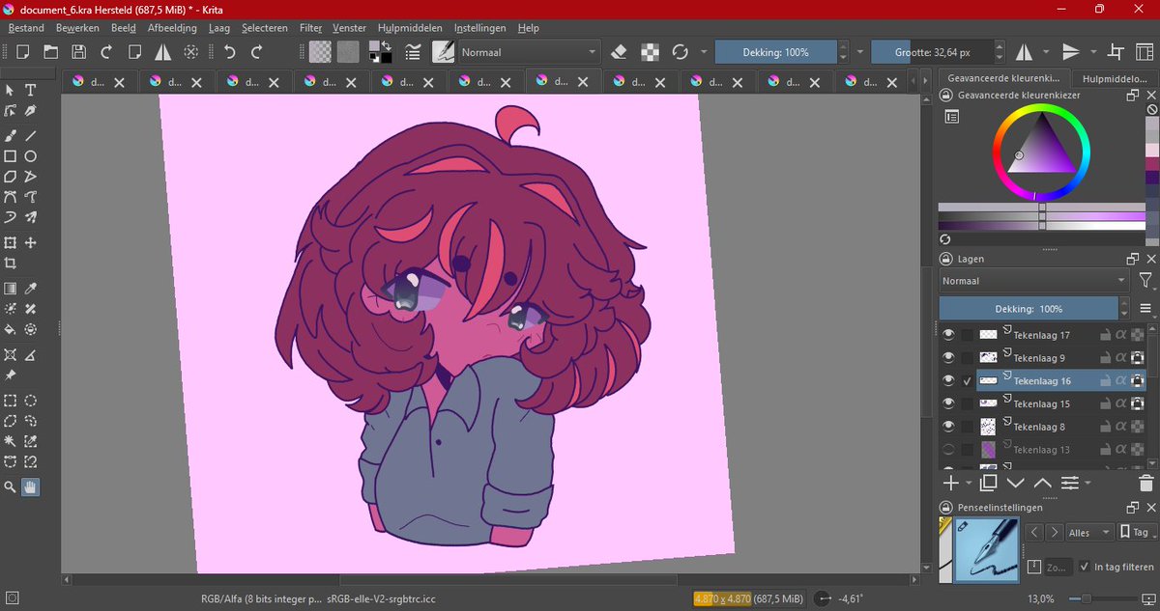Select the Crop tool

(x=11, y=264)
